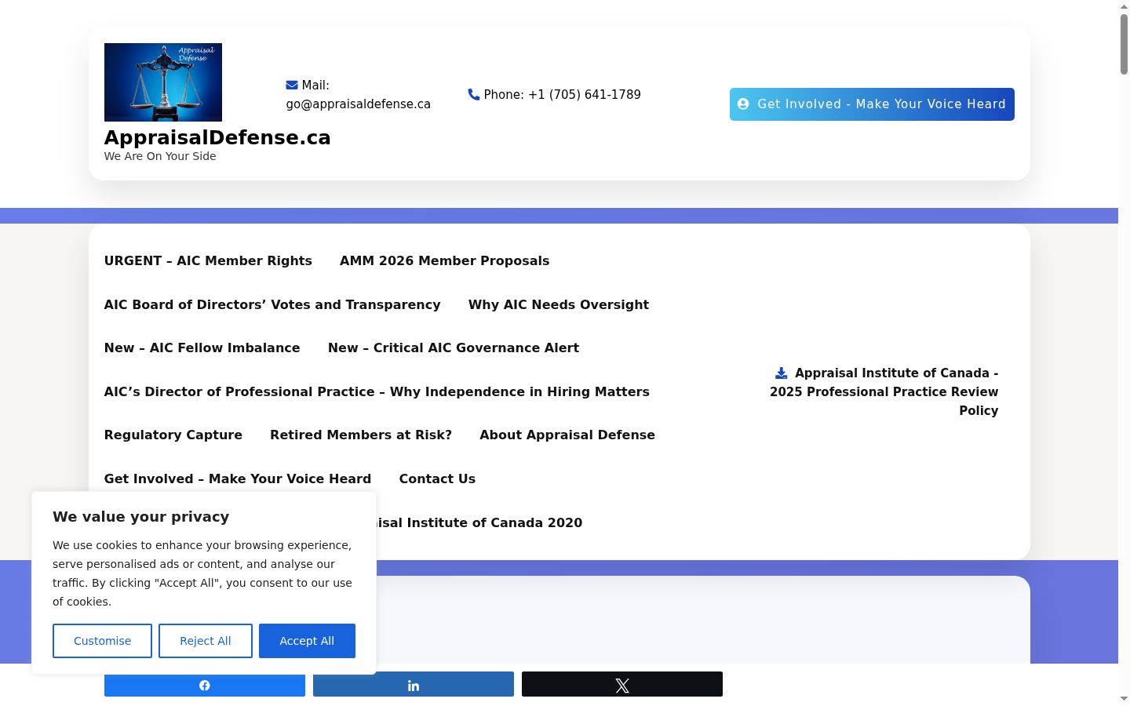The height and width of the screenshot is (706, 1130).
Task: Open AIC Board of Directors' Votes and Transparency
Action: click(272, 305)
